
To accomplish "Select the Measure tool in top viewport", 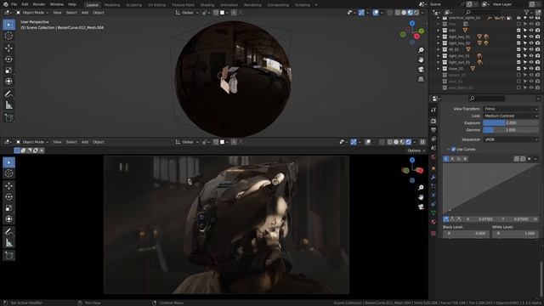I will [8, 105].
